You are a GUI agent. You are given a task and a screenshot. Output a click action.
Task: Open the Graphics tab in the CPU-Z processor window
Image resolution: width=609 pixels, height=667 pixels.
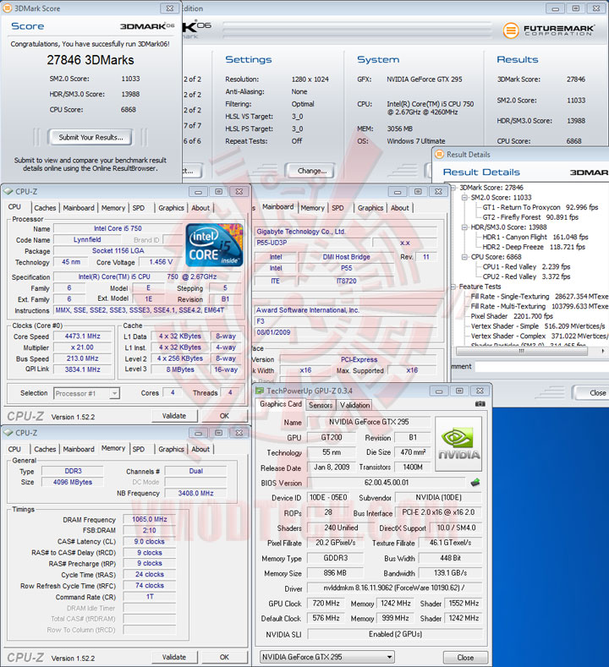171,208
